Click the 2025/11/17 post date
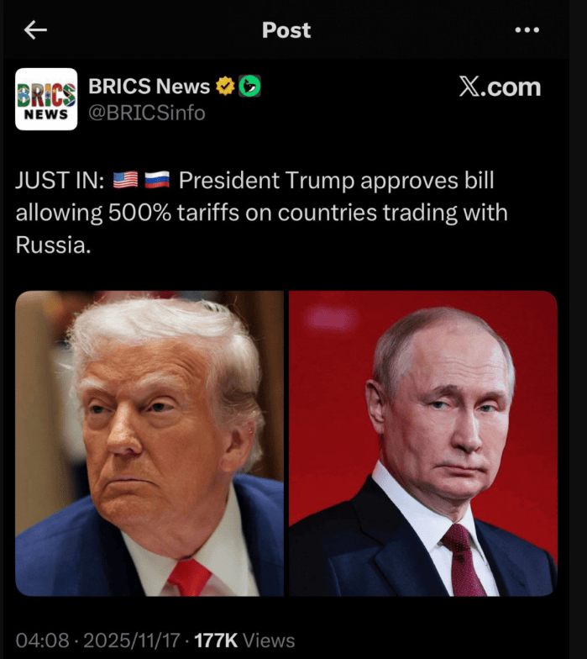 point(131,641)
